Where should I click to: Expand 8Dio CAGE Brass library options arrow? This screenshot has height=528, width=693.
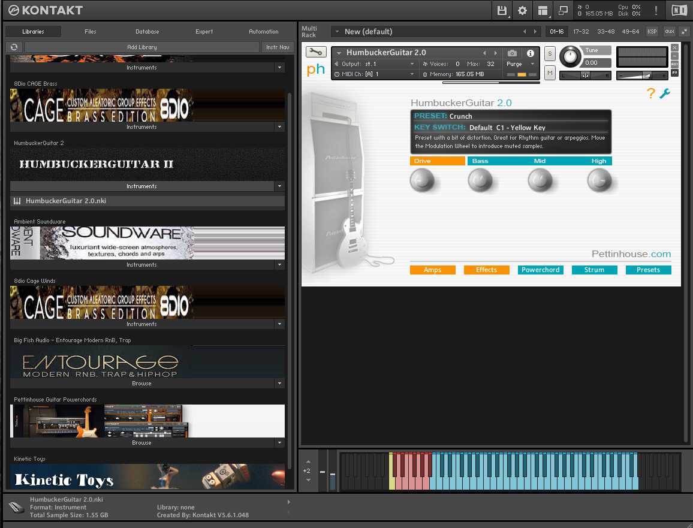click(x=279, y=127)
